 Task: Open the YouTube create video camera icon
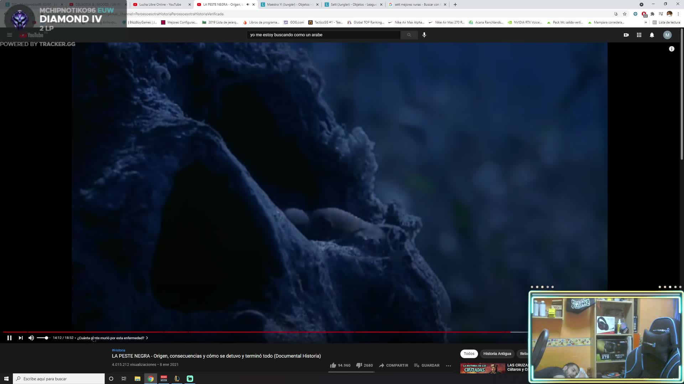click(x=626, y=35)
